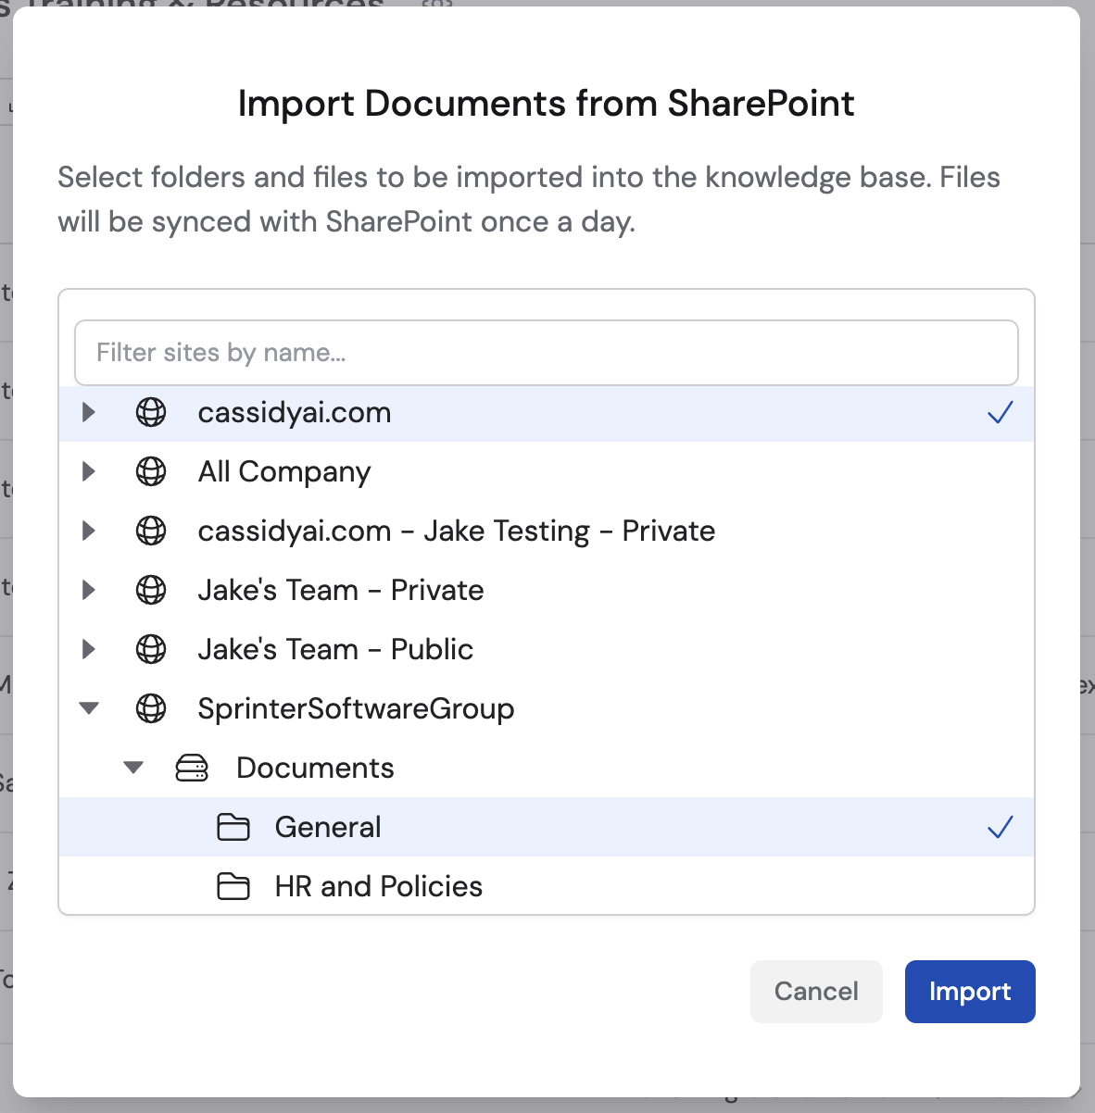Select the Jake's Team - Public row
This screenshot has height=1113, width=1095.
pos(335,649)
